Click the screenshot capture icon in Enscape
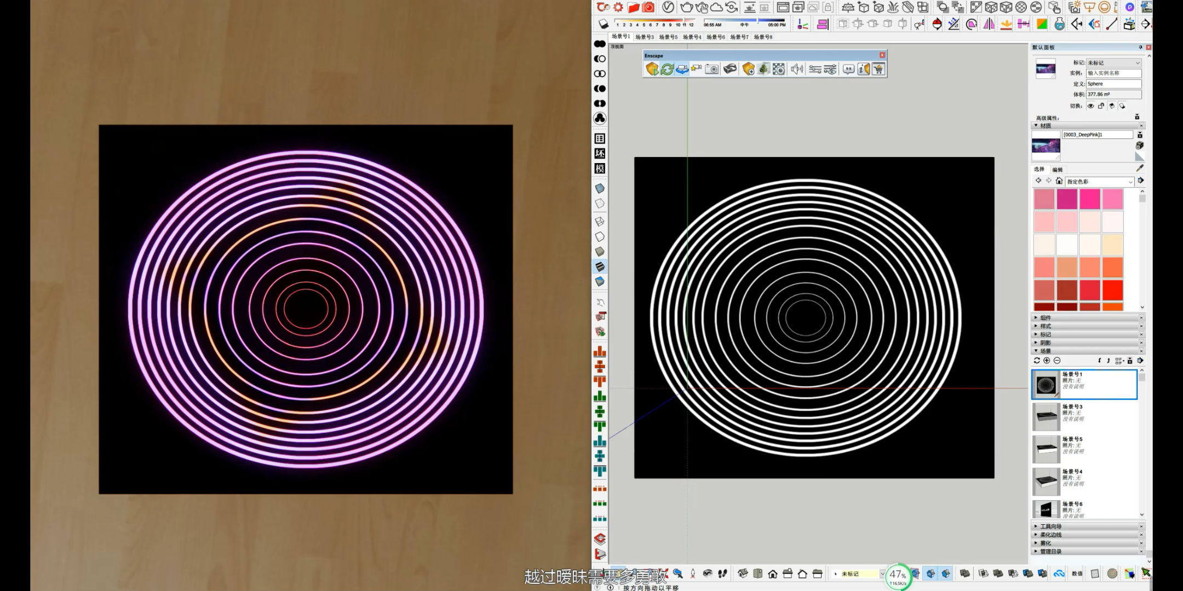 click(x=712, y=68)
